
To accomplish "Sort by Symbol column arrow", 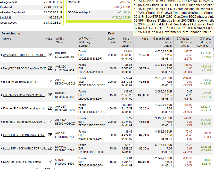I will (x=89, y=46).
